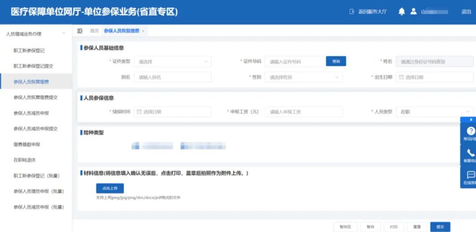Open 职工新参保登记（批量） in sidebar
The width and height of the screenshot is (476, 232).
(37, 176)
